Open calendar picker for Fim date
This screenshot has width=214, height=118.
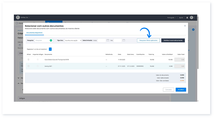124,40
